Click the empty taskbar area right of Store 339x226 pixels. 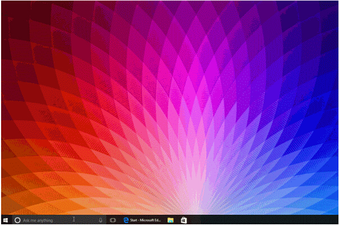pos(259,220)
